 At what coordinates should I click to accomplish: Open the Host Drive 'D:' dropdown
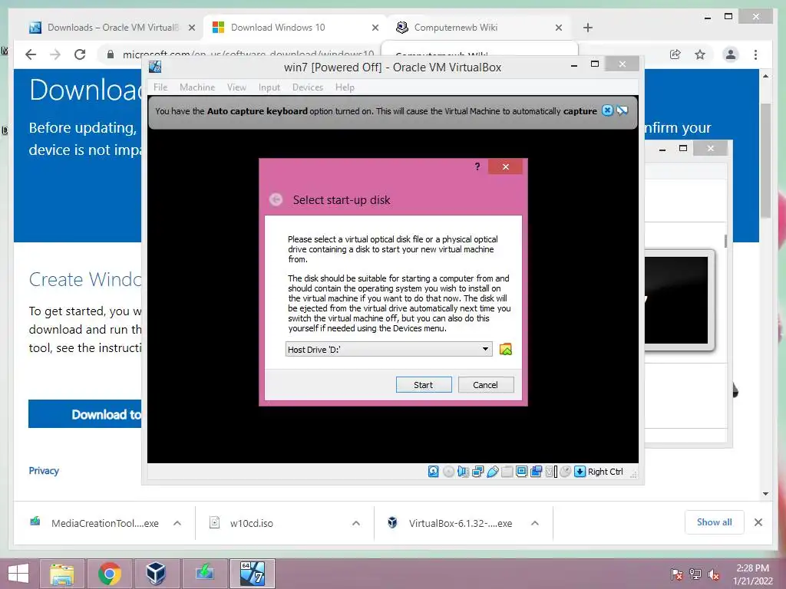pyautogui.click(x=388, y=349)
